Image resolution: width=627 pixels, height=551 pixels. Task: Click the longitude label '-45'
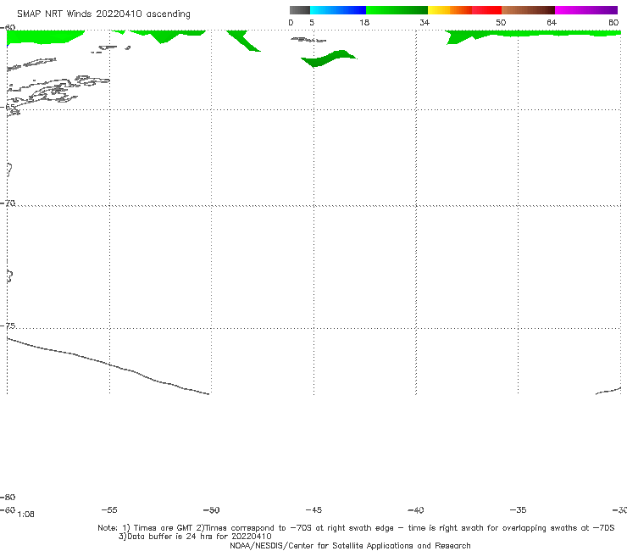pyautogui.click(x=313, y=509)
